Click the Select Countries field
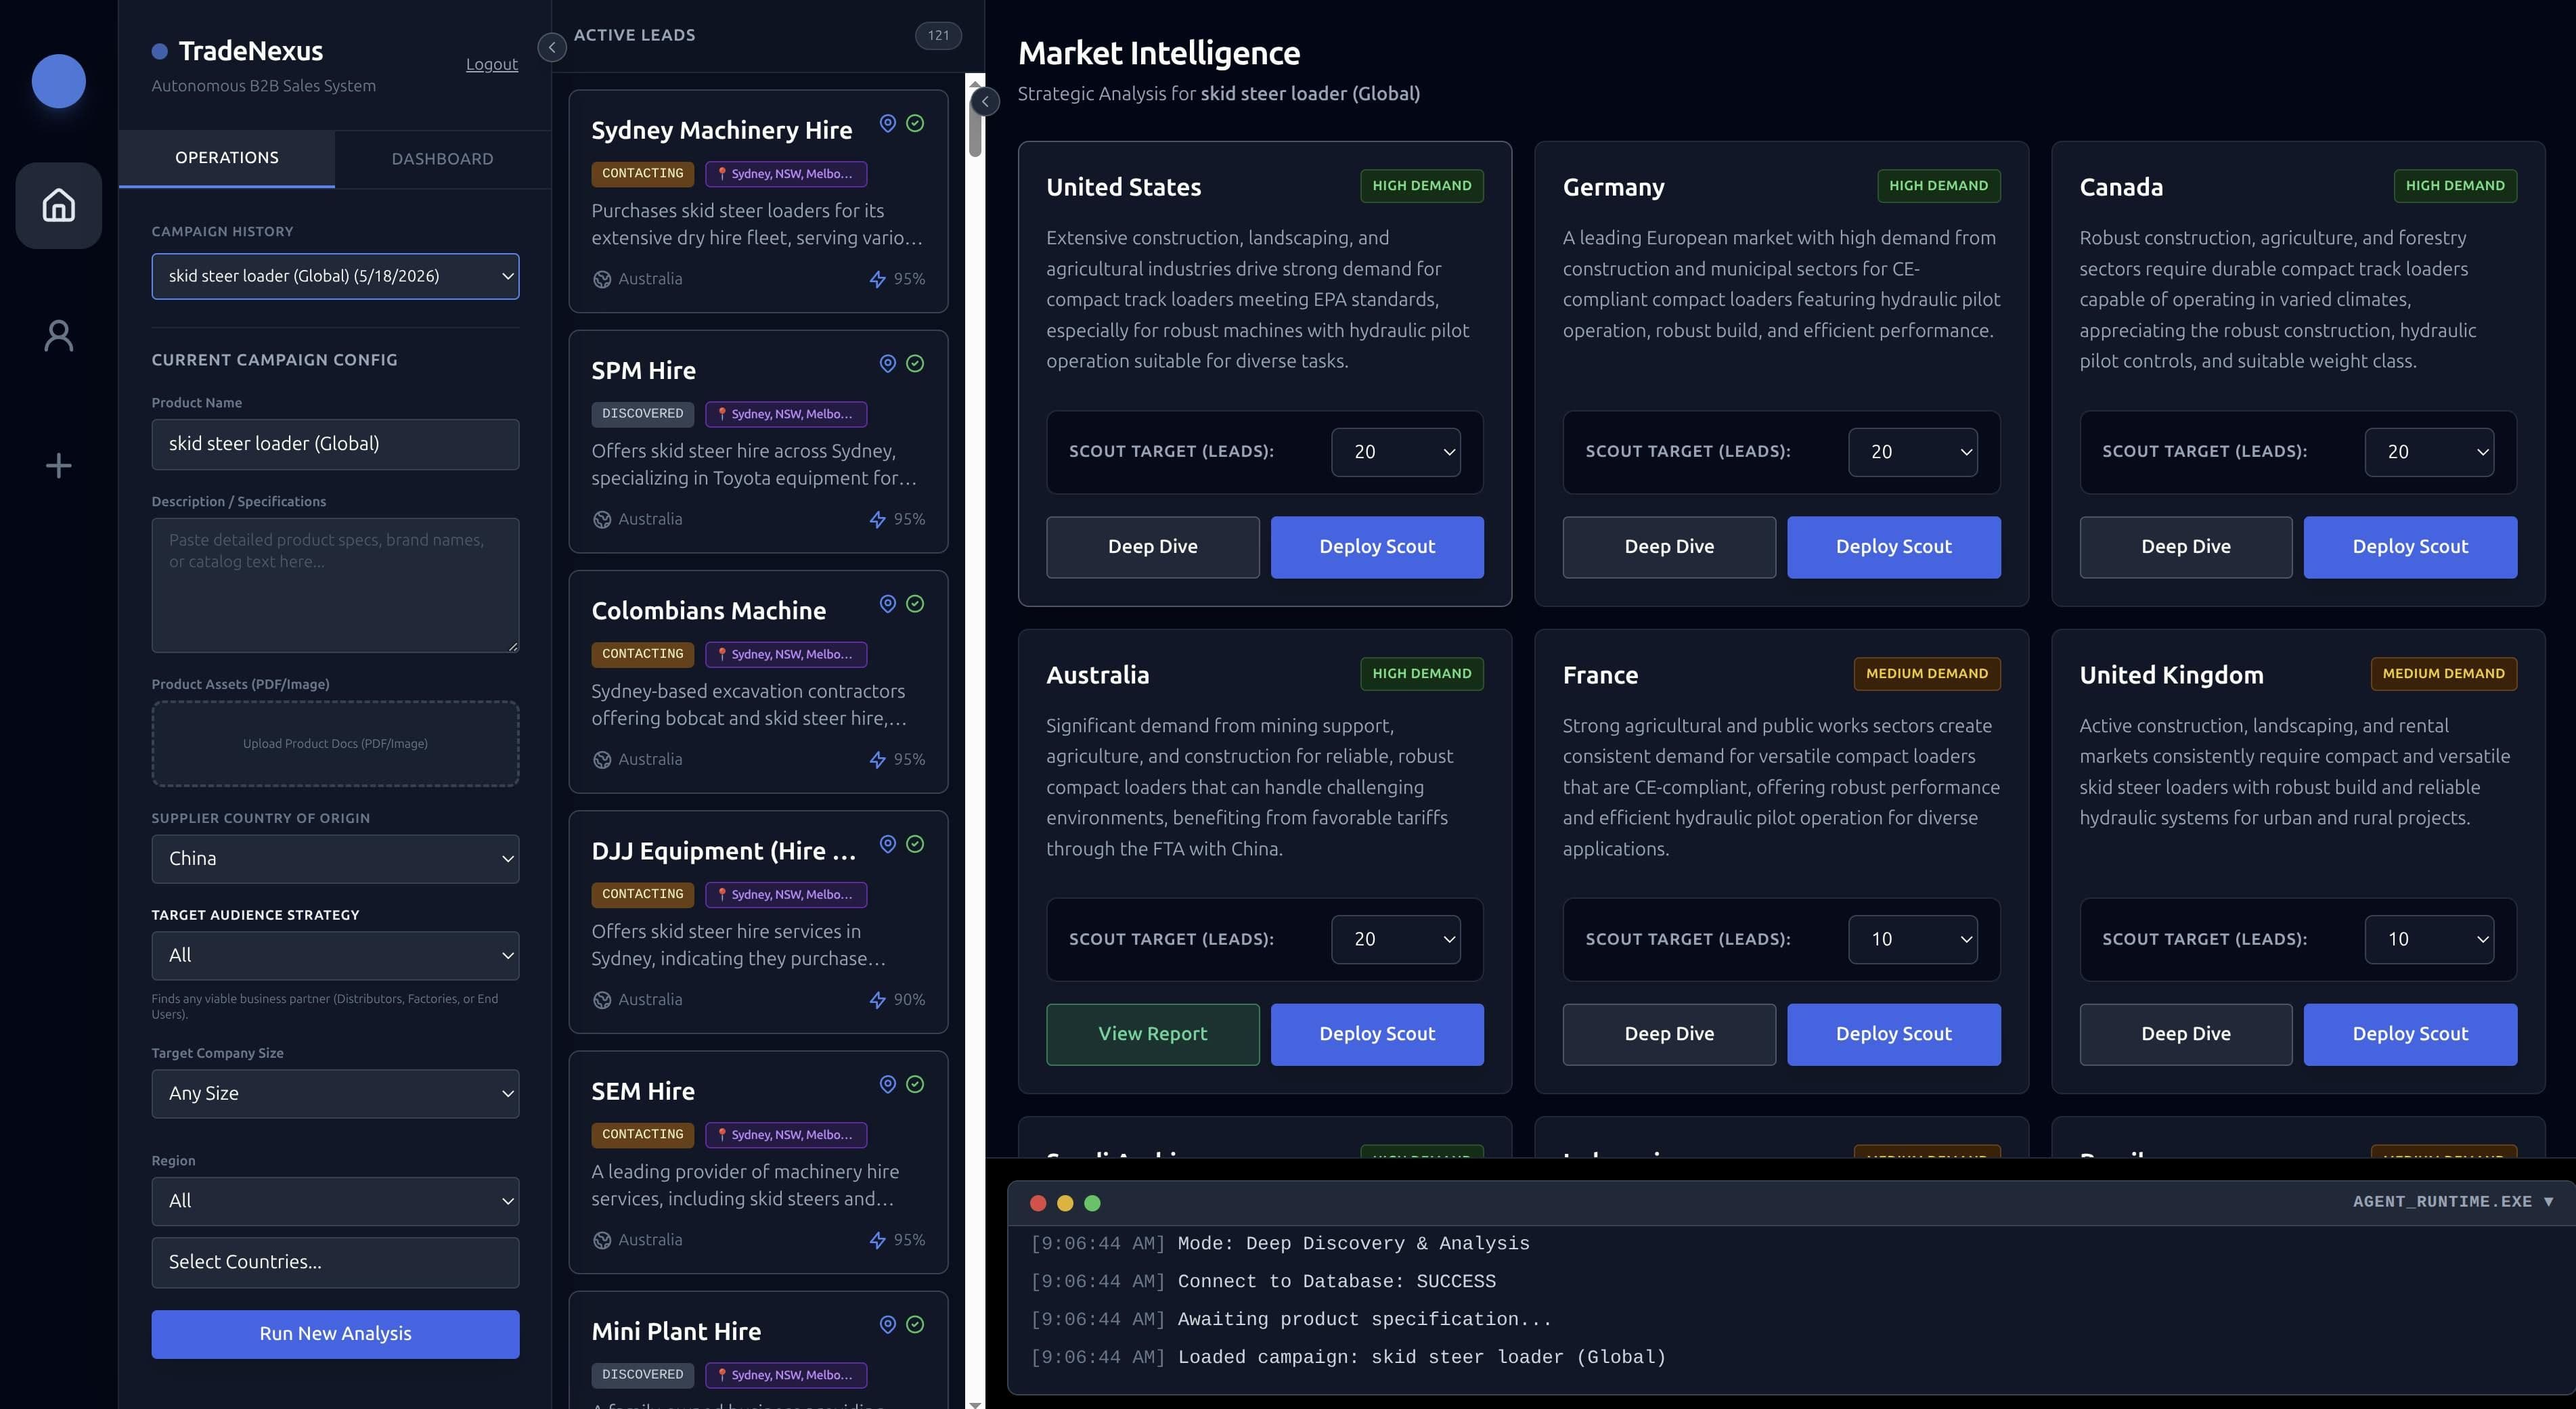The image size is (2576, 1409). click(335, 1262)
